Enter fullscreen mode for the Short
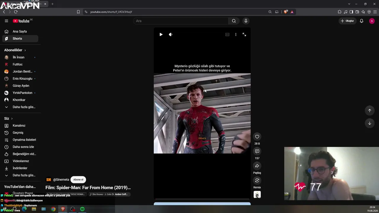The height and width of the screenshot is (213, 379). click(244, 35)
